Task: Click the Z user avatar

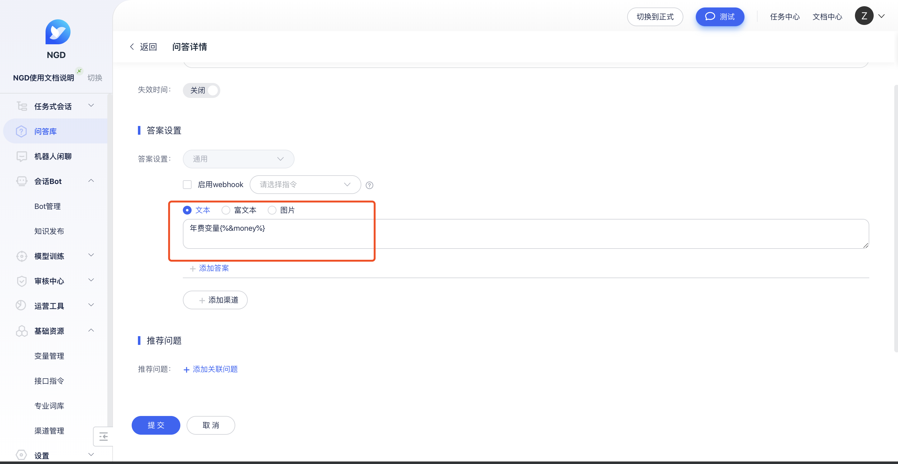Action: 864,16
